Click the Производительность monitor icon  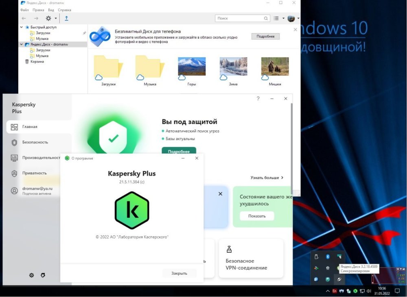click(x=14, y=158)
